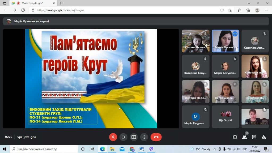The width and height of the screenshot is (272, 153).
Task: Select the 'Ще 5 осіб' participants tile
Action: [225, 117]
